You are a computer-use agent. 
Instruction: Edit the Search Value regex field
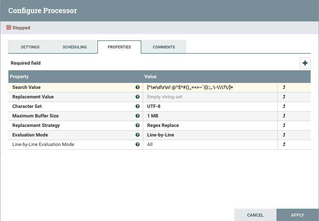pyautogui.click(x=190, y=87)
